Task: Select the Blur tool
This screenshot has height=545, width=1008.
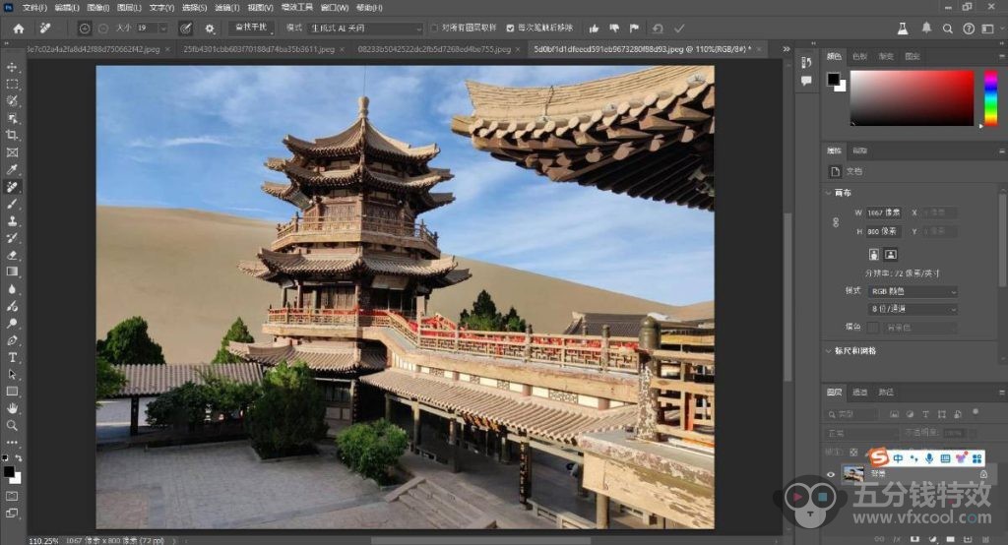Action: [12, 288]
